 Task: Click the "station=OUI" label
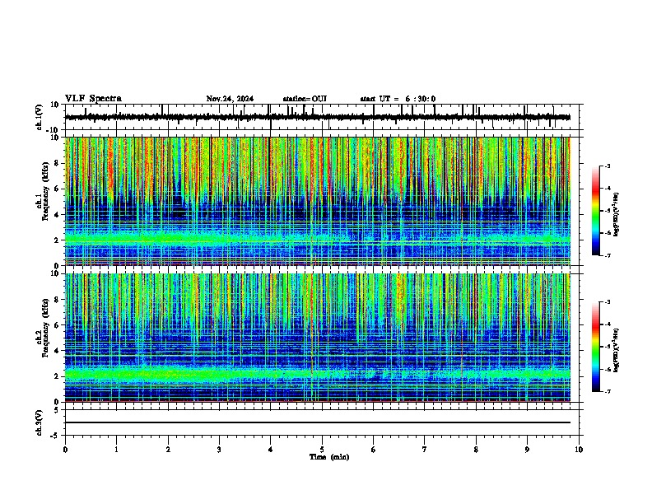(x=305, y=99)
